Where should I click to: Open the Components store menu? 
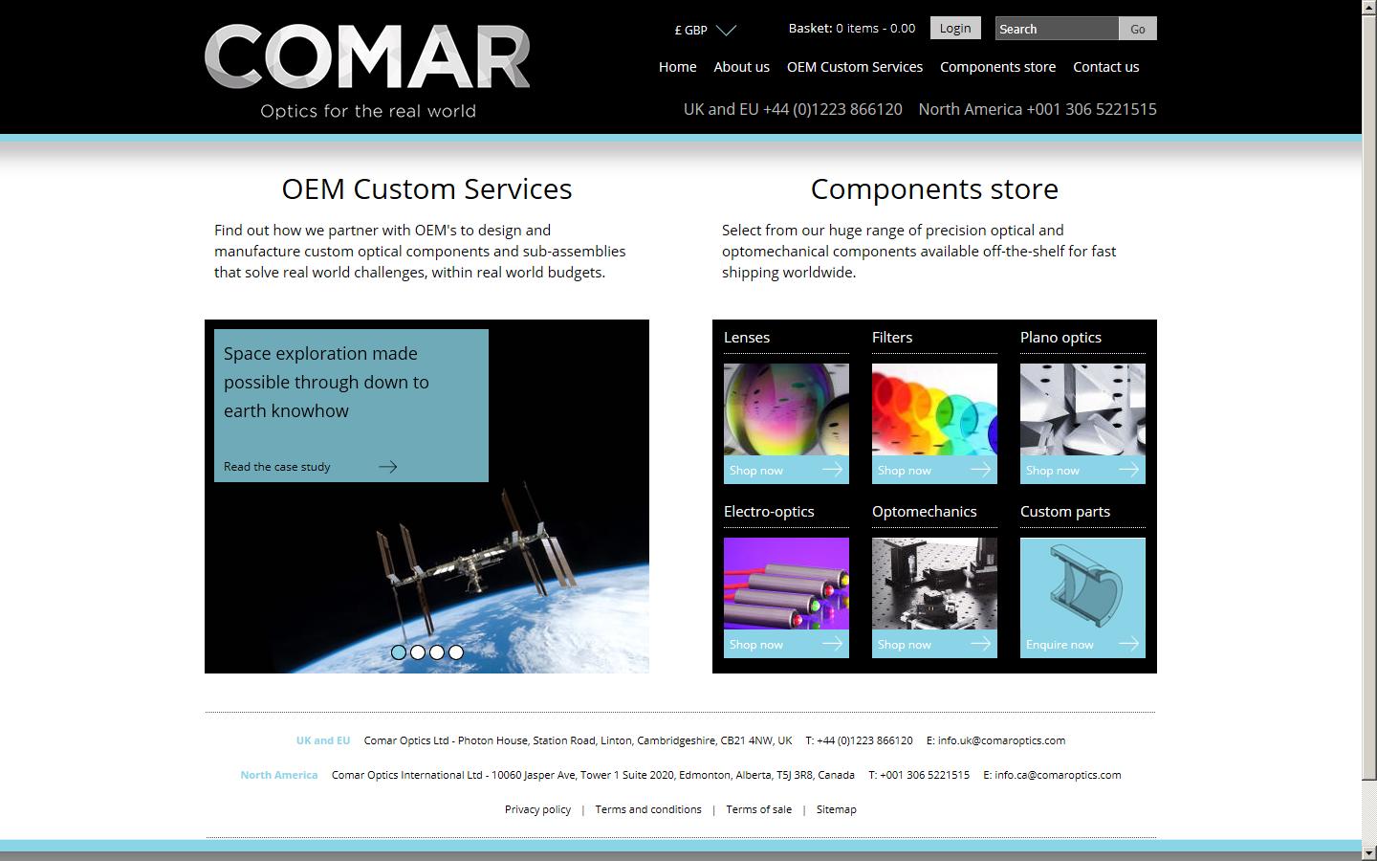click(x=997, y=67)
